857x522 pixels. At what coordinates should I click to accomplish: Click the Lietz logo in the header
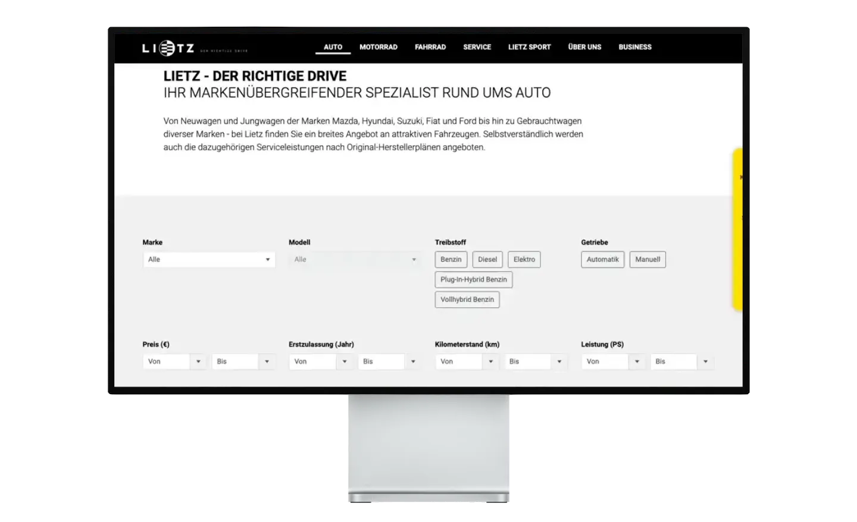tap(195, 48)
